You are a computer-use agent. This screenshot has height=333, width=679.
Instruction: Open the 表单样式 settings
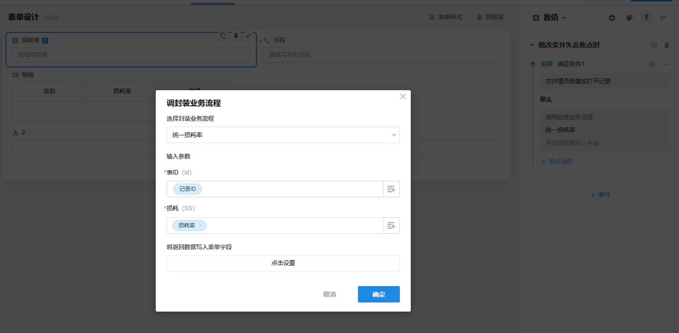(x=445, y=17)
